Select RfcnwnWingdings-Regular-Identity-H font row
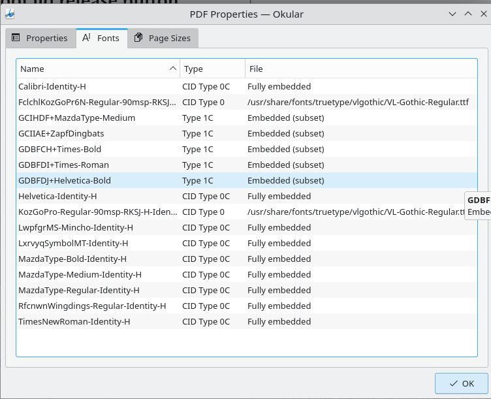This screenshot has height=399, width=491. [247, 306]
